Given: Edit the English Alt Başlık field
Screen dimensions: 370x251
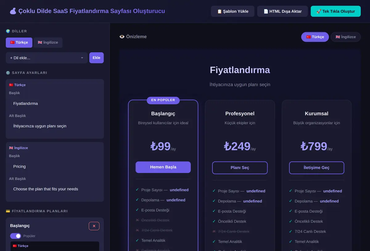Looking at the screenshot, I should point(55,189).
